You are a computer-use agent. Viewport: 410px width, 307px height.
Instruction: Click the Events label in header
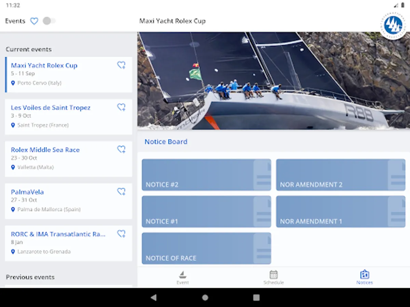pos(15,21)
